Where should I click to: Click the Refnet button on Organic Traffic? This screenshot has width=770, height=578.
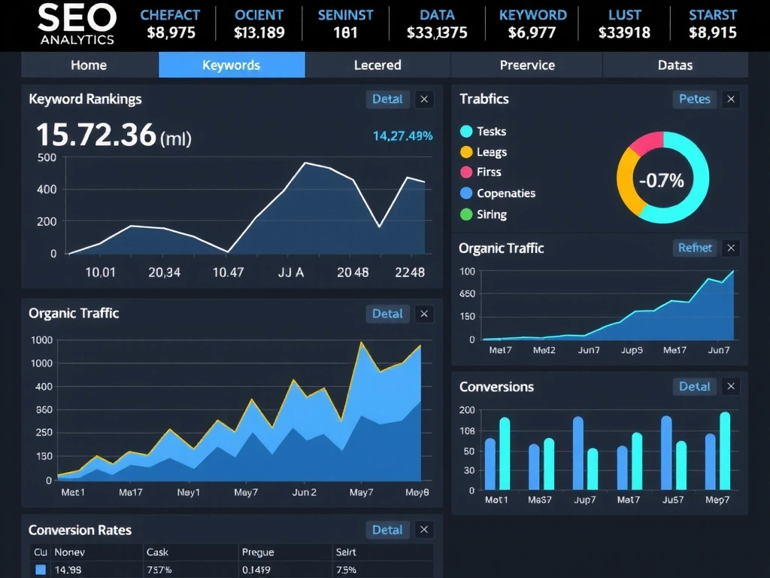[x=694, y=248]
